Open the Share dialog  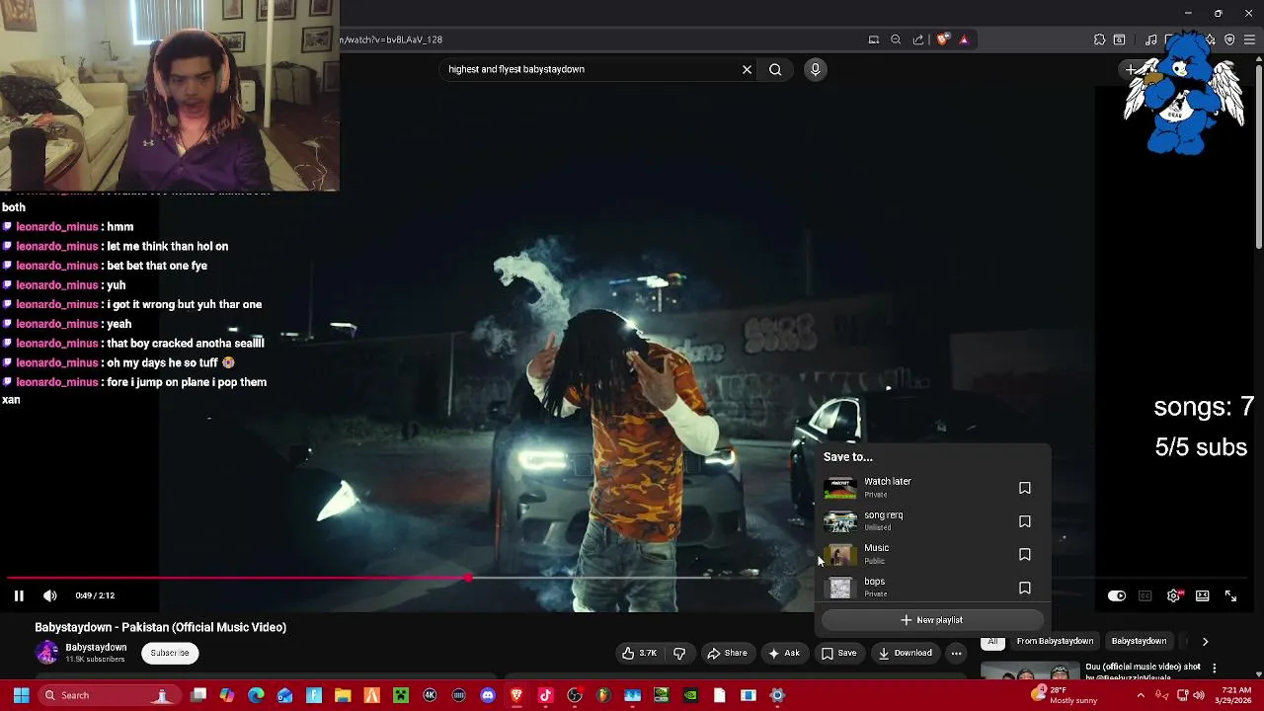point(727,653)
